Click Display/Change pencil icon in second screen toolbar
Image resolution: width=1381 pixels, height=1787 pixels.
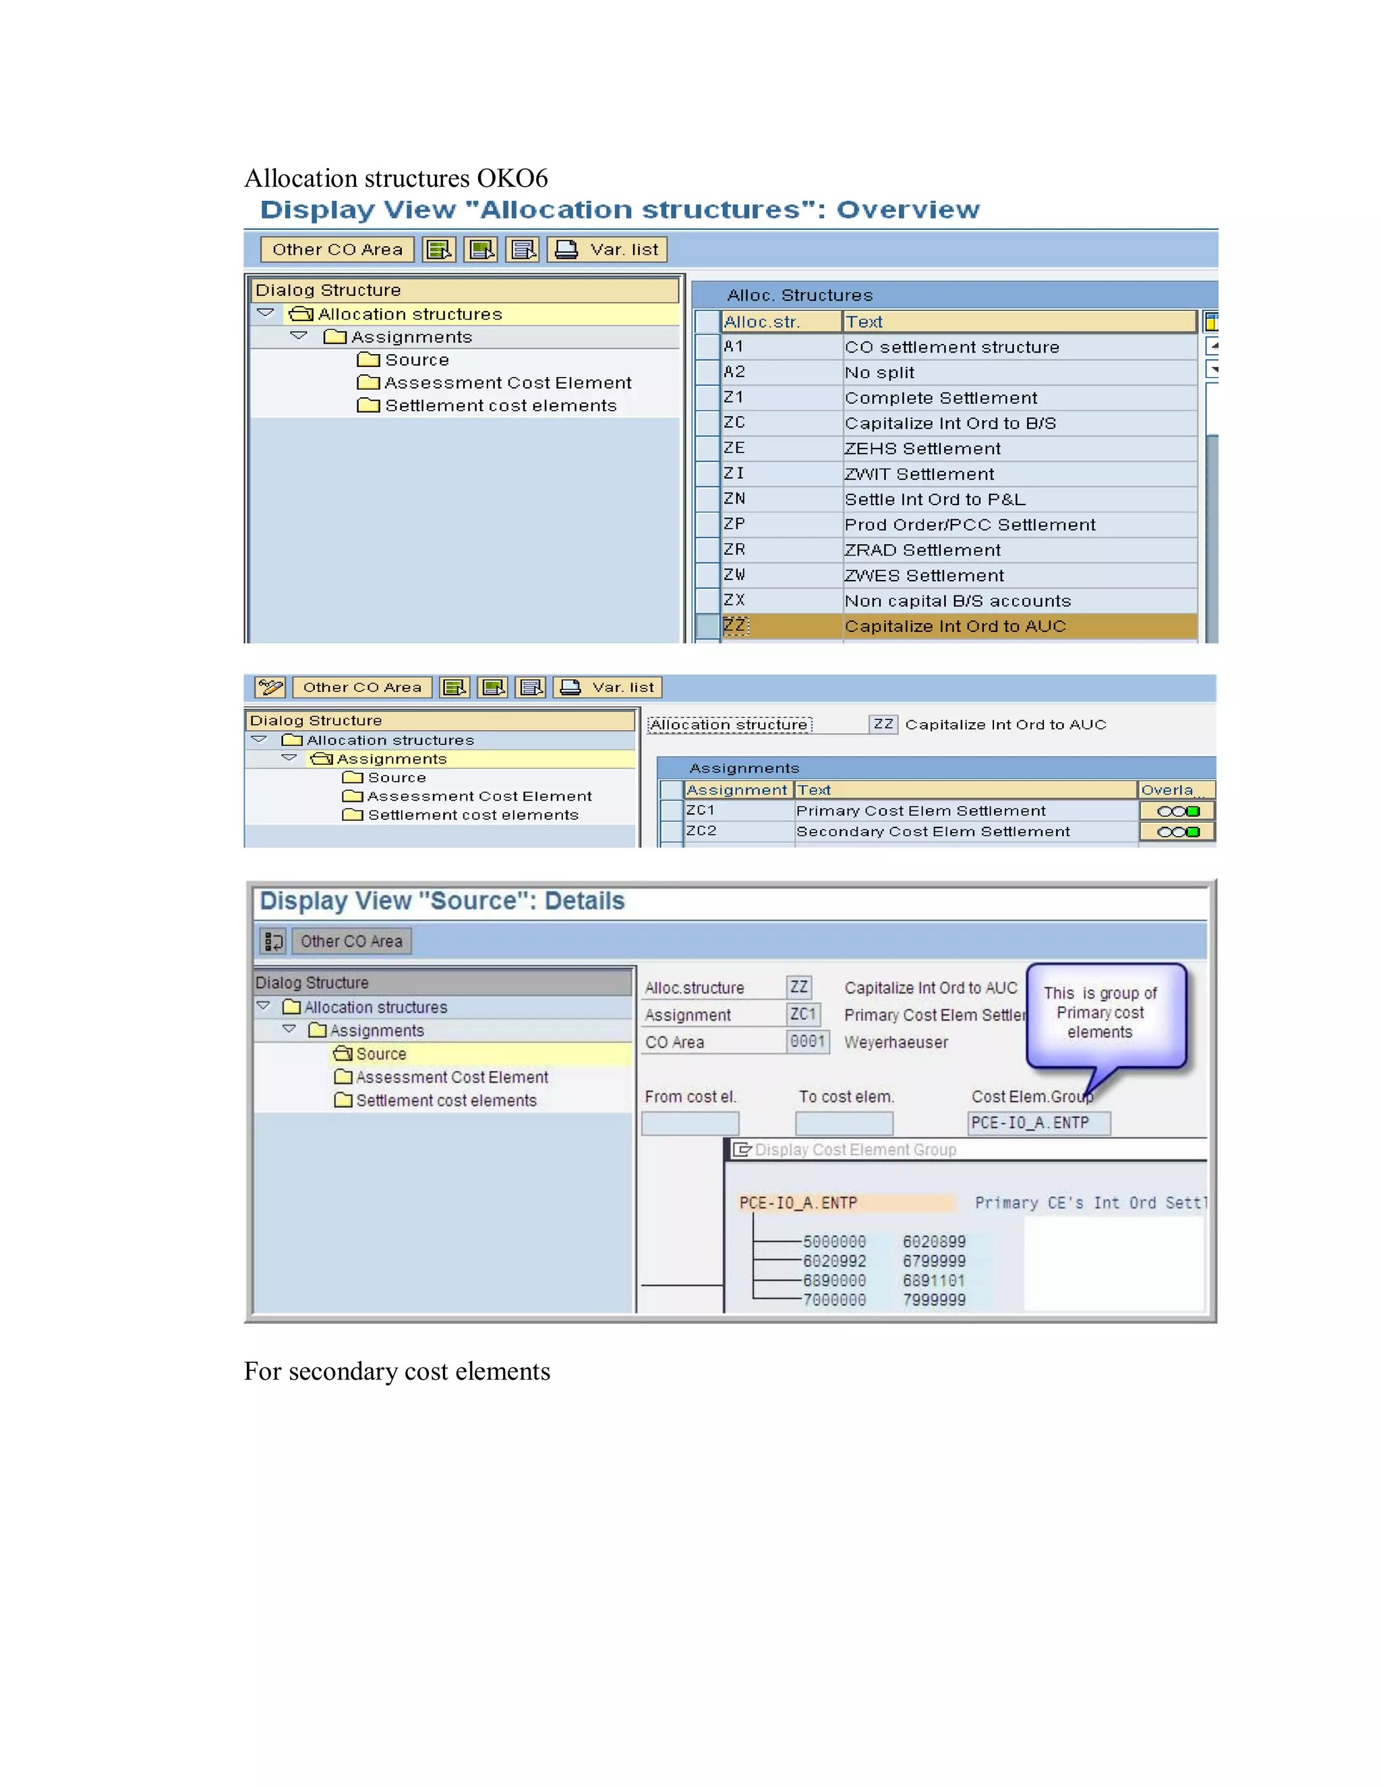click(270, 687)
